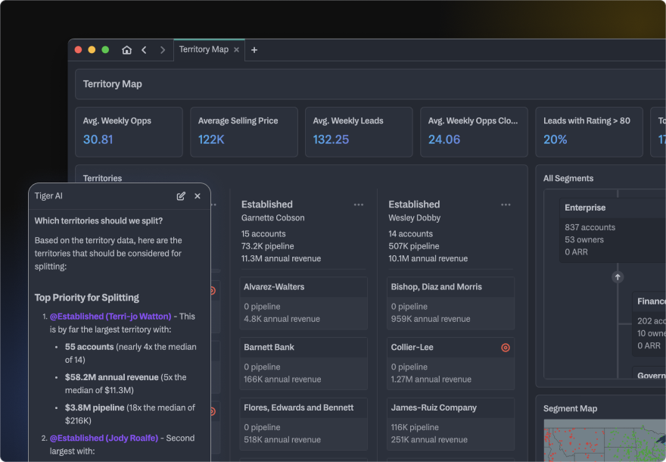Open the Average Selling Price card
Viewport: 666px width, 462px height.
pyautogui.click(x=244, y=133)
